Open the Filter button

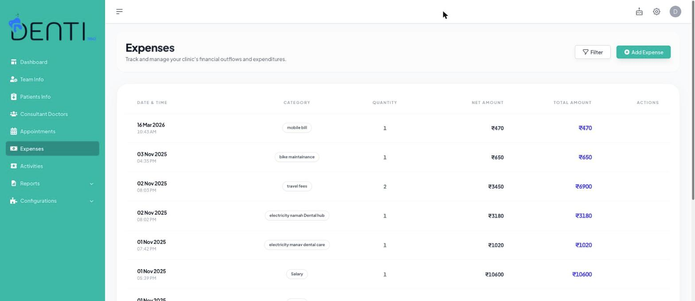point(593,52)
